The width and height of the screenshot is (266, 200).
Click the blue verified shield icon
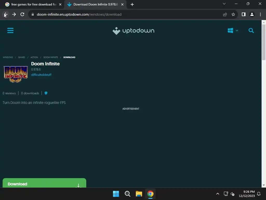coord(46,93)
